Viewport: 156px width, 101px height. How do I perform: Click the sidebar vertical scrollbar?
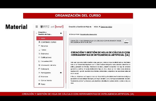66,72
